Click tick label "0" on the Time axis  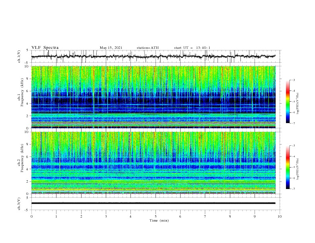tap(31, 216)
